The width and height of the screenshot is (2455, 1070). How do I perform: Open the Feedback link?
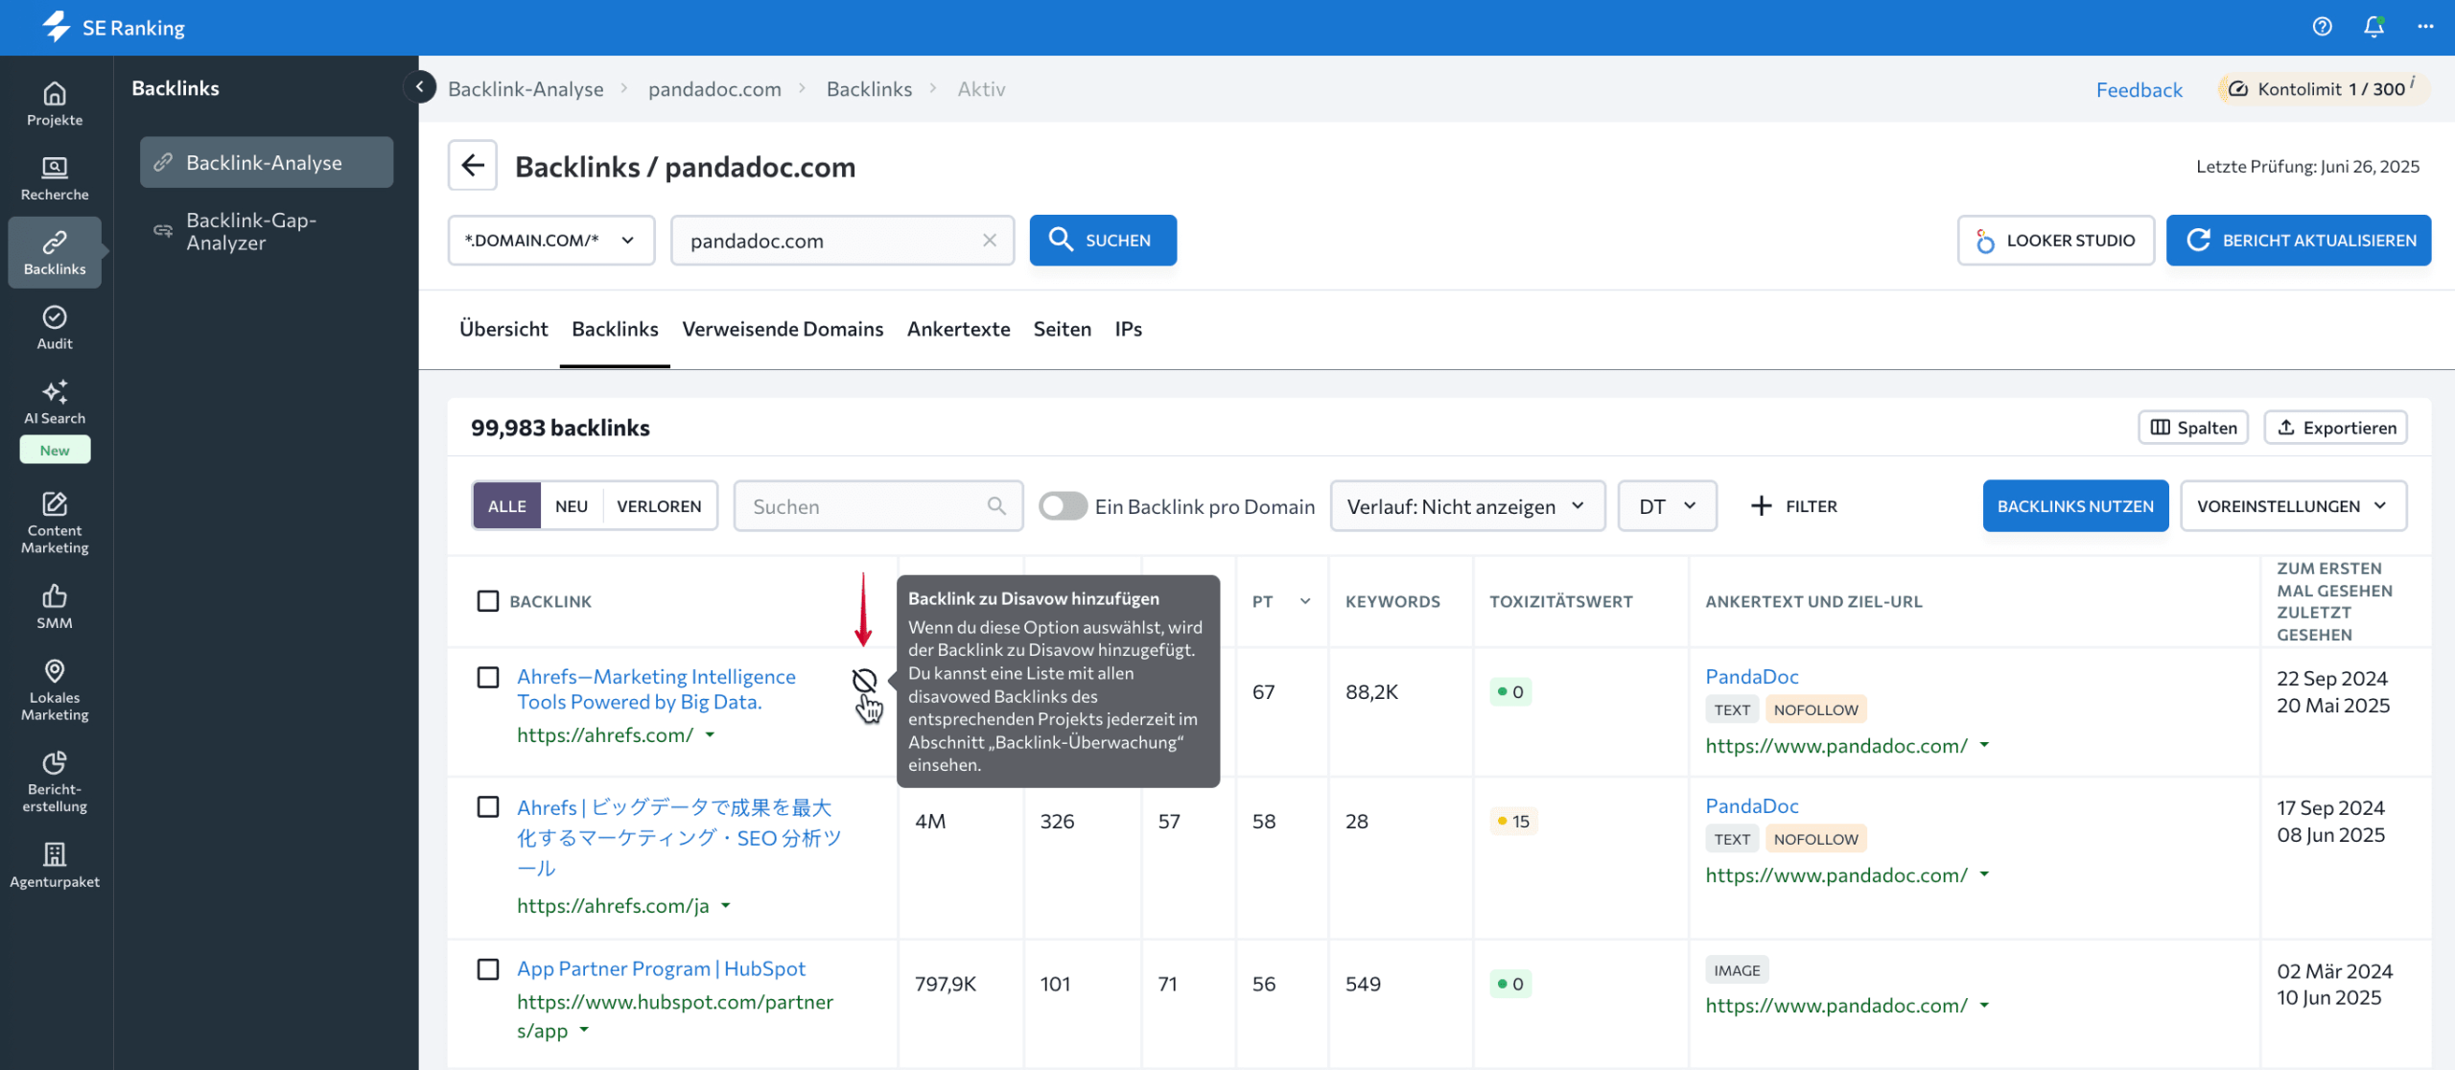click(2139, 89)
